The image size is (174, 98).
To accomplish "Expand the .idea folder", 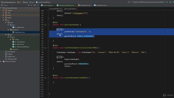I will [x=4, y=13].
